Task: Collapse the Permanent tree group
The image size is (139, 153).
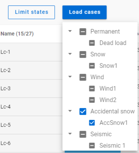Action: pos(70,31)
